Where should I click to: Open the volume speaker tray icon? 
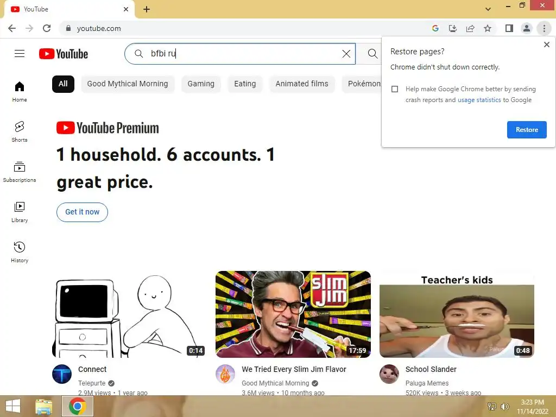click(505, 407)
